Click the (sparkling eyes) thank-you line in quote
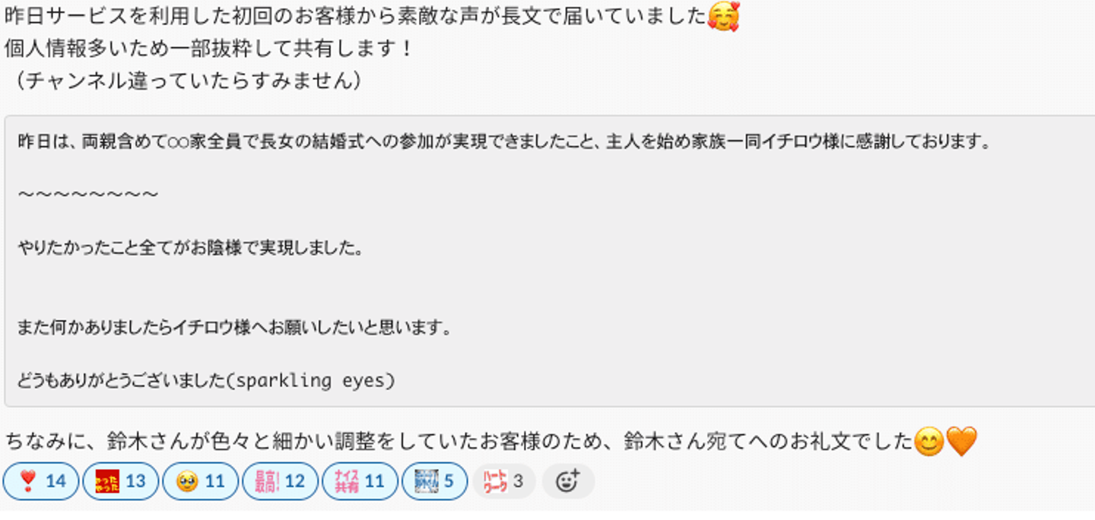This screenshot has width=1095, height=520. (207, 381)
